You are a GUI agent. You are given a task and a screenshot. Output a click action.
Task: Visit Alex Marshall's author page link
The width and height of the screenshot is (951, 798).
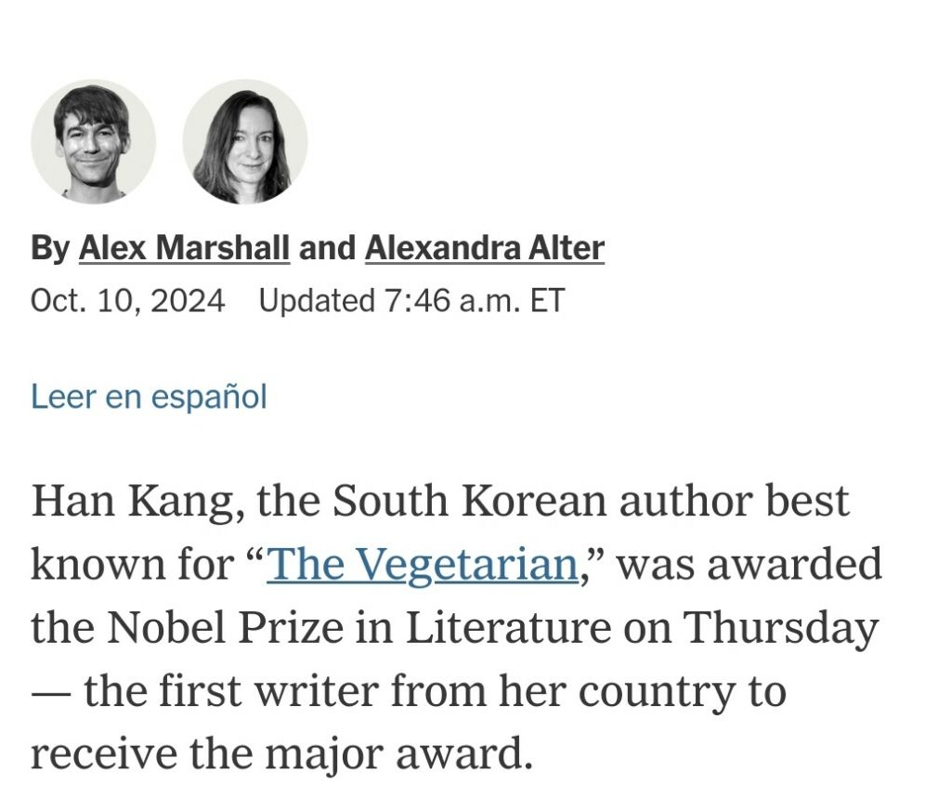pyautogui.click(x=185, y=248)
